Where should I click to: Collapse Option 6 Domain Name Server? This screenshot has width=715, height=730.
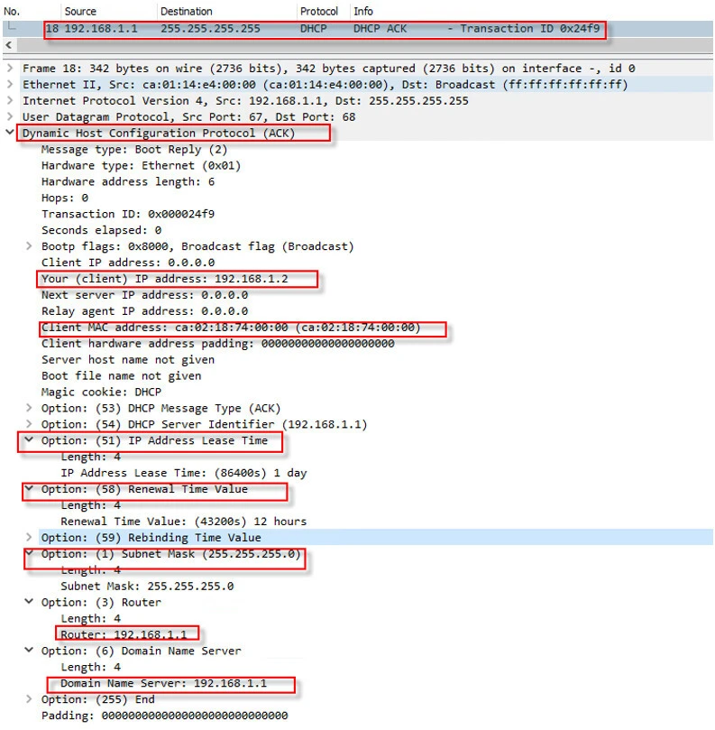[x=30, y=651]
